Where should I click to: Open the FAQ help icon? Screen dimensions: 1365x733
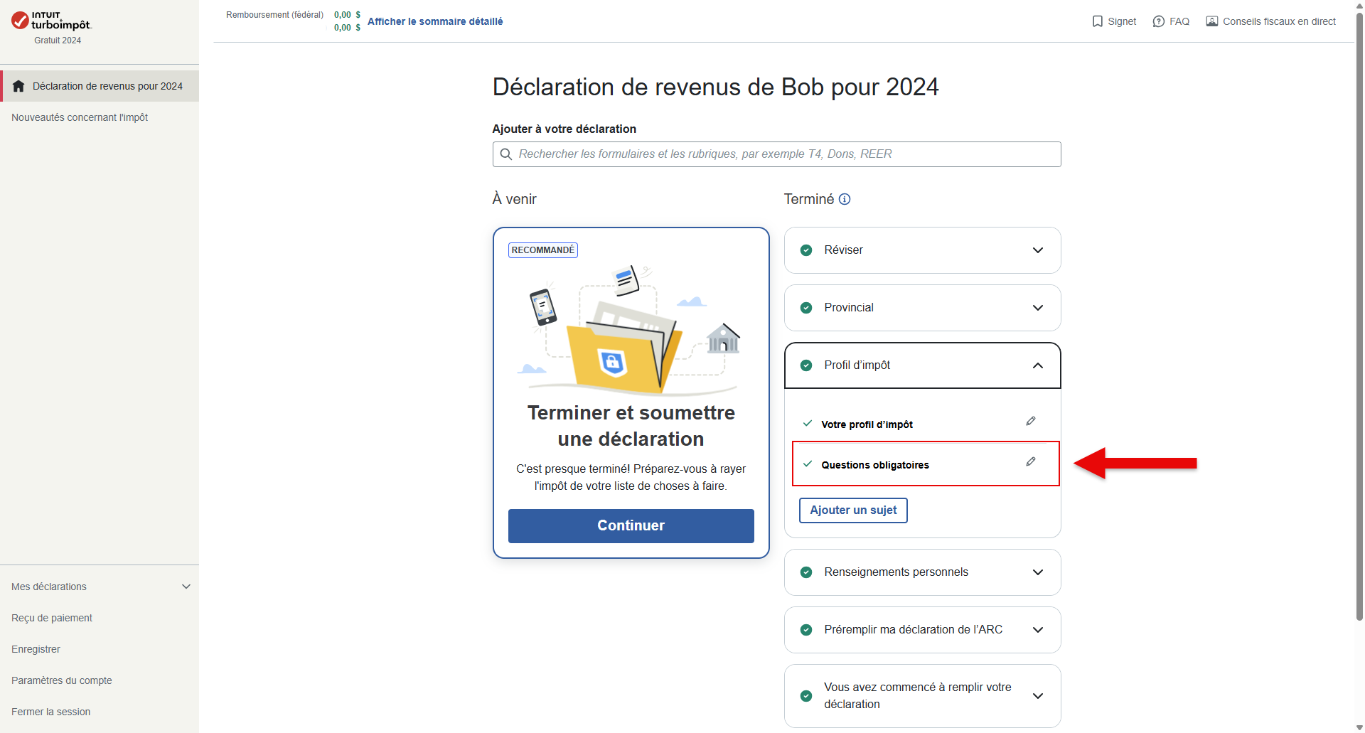click(x=1159, y=21)
